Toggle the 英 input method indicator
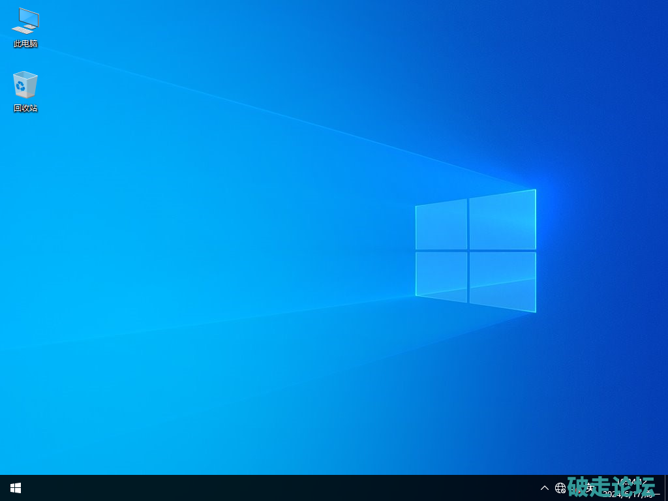 click(x=590, y=487)
